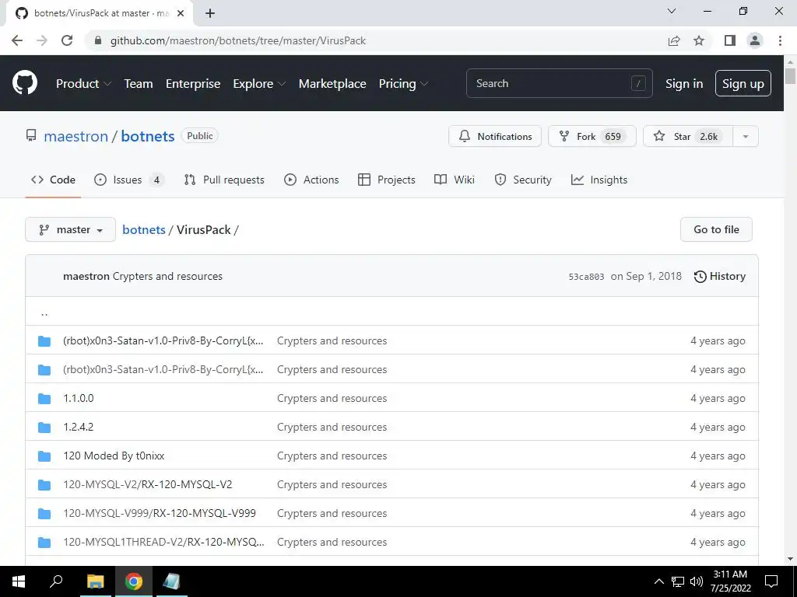Viewport: 797px width, 597px height.
Task: Open the Marketplace link in the header
Action: point(332,84)
